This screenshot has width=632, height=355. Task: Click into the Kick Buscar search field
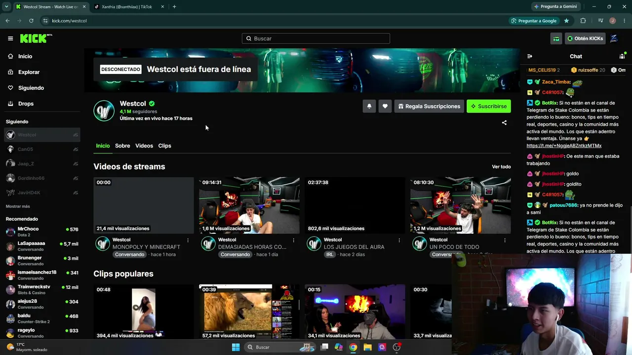(316, 38)
